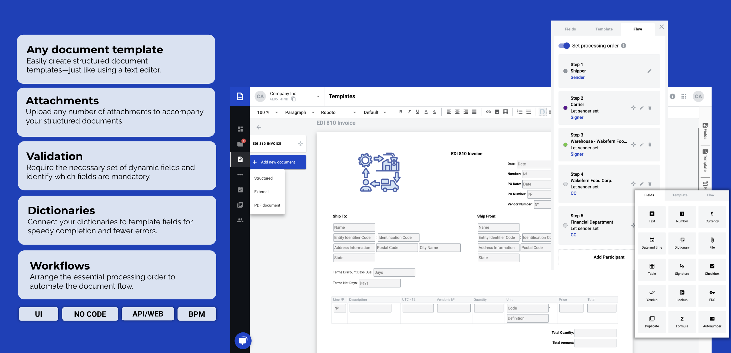Select the Signature field type

click(682, 269)
